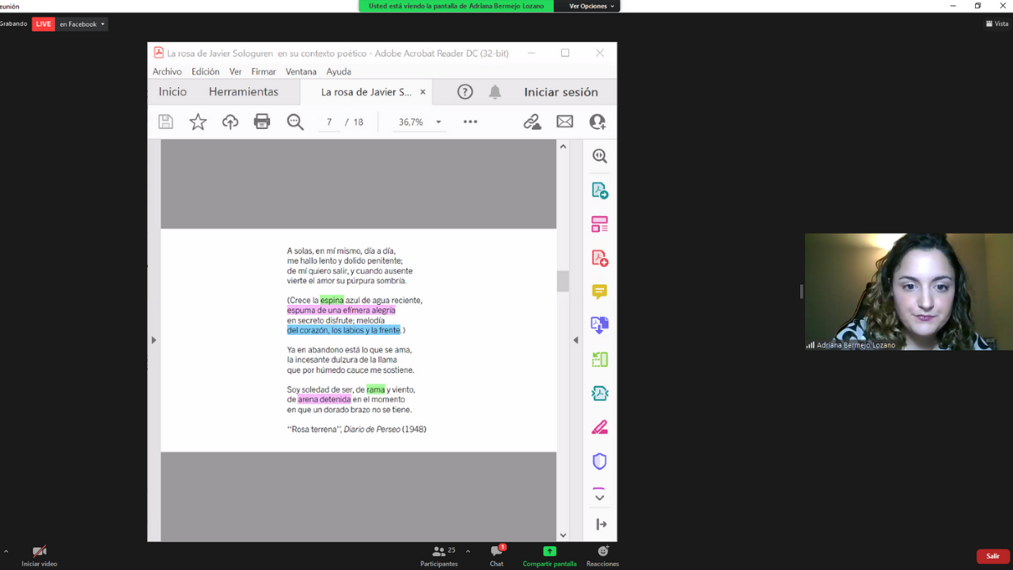1013x570 pixels.
Task: Leave the meeting with Salir button
Action: point(992,556)
